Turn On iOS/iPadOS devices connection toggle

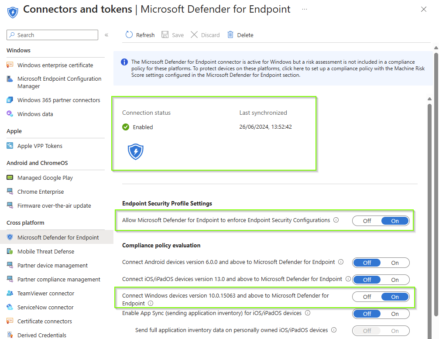point(395,280)
